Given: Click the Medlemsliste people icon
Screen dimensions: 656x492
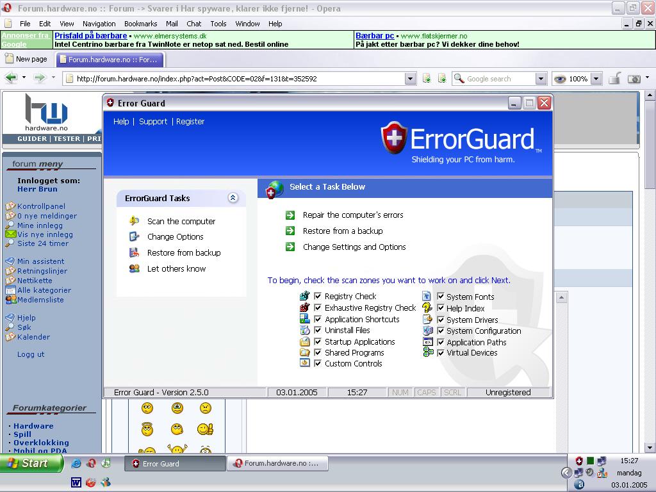Looking at the screenshot, I should click(10, 300).
